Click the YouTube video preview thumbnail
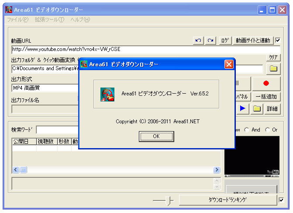The width and height of the screenshot is (293, 213). [252, 156]
